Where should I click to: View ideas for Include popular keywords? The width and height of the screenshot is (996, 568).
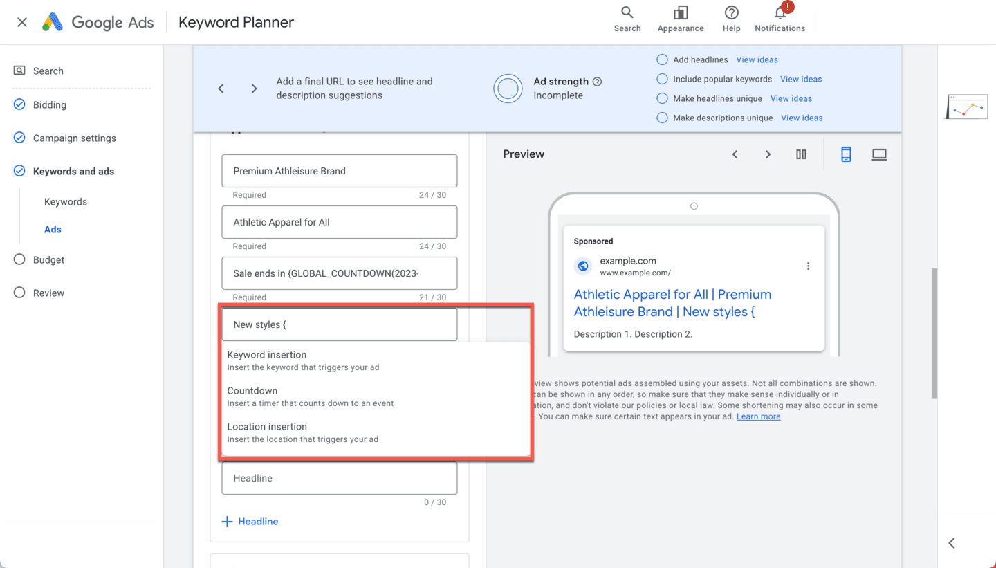coord(801,79)
